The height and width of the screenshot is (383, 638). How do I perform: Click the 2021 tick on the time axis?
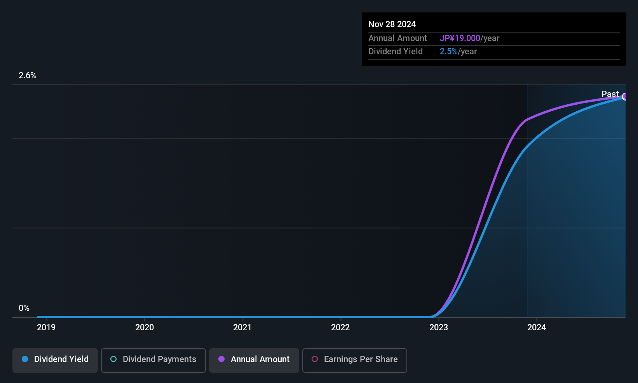point(242,328)
